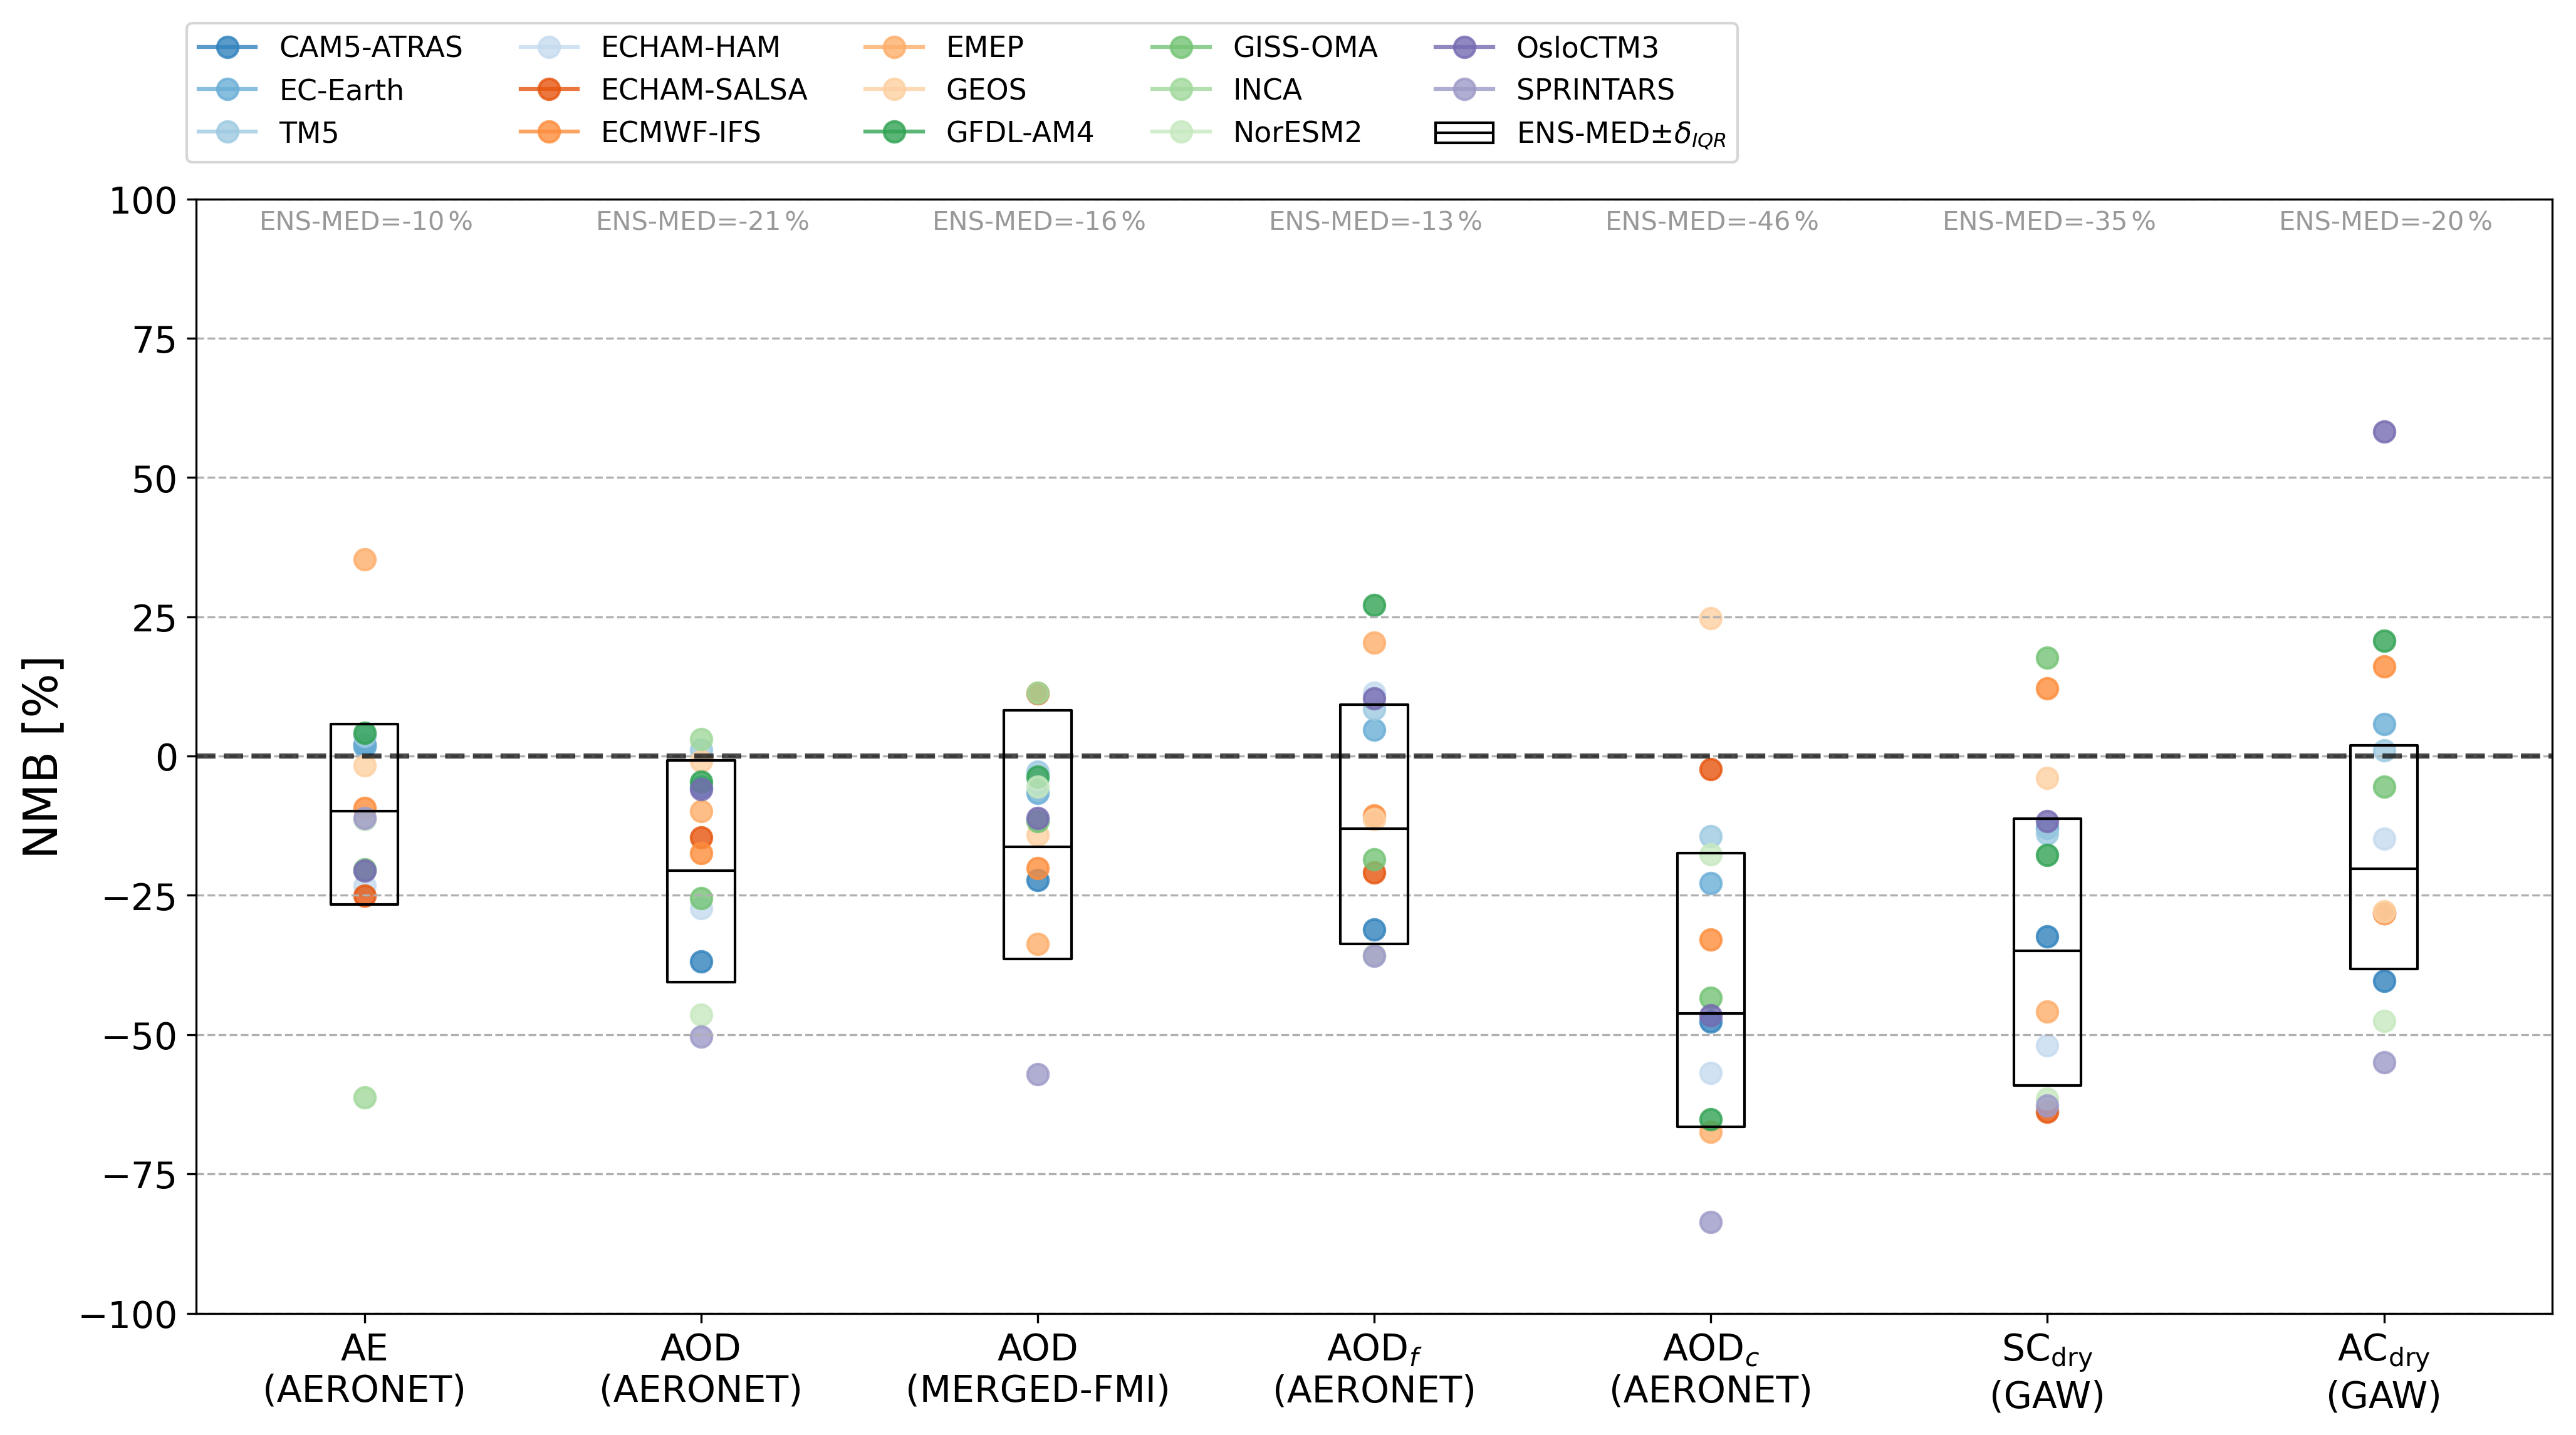The height and width of the screenshot is (1435, 2576).
Task: Click the AOD (MERGED-FMI) x-axis label
Action: 1038,1369
